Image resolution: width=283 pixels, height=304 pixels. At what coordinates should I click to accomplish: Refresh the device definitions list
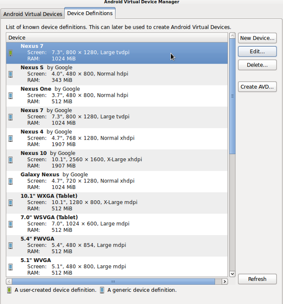coord(257,279)
